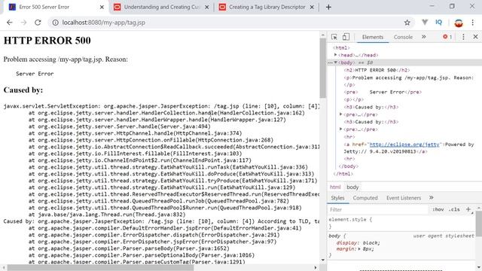Toggle the .cls class editor
This screenshot has height=271, width=482.
454,209
